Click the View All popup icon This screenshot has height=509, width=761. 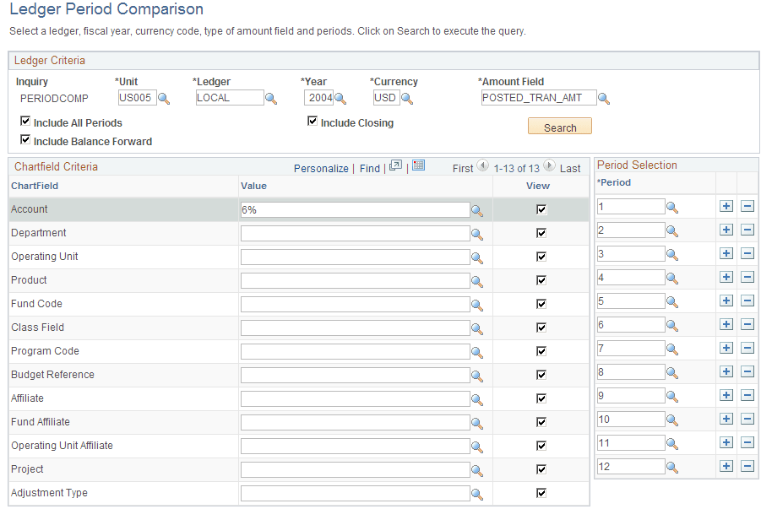tap(395, 167)
